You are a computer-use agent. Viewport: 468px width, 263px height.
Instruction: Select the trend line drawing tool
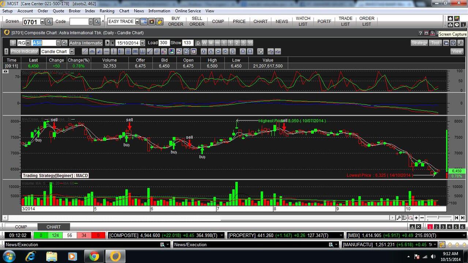point(85,52)
